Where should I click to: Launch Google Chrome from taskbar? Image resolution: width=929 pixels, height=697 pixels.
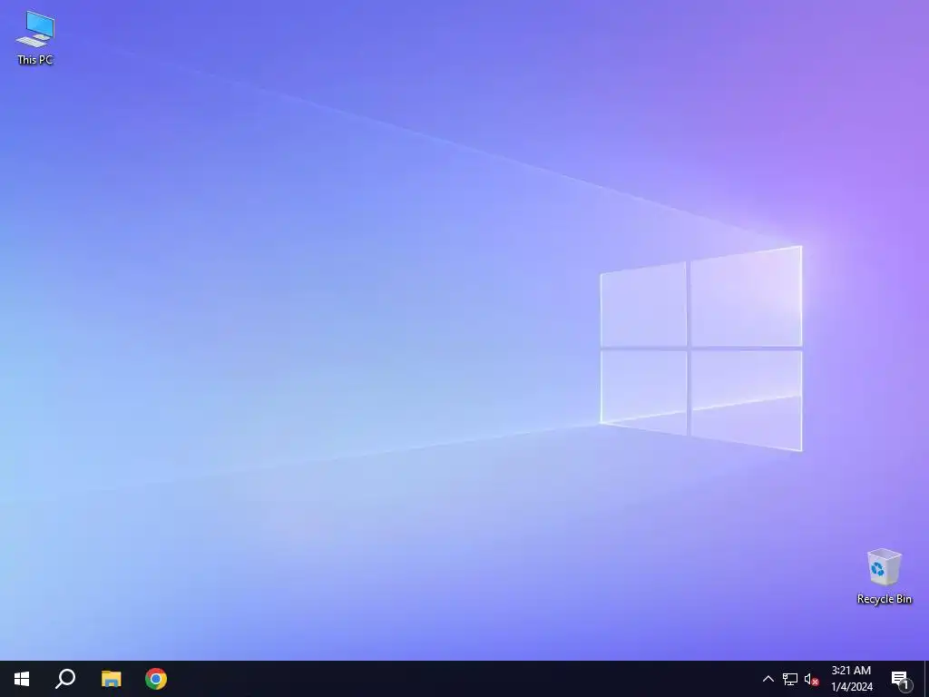[156, 679]
